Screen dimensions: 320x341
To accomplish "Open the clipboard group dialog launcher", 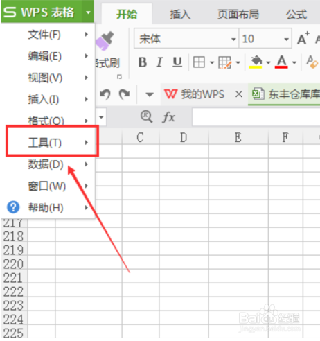I will (119, 76).
